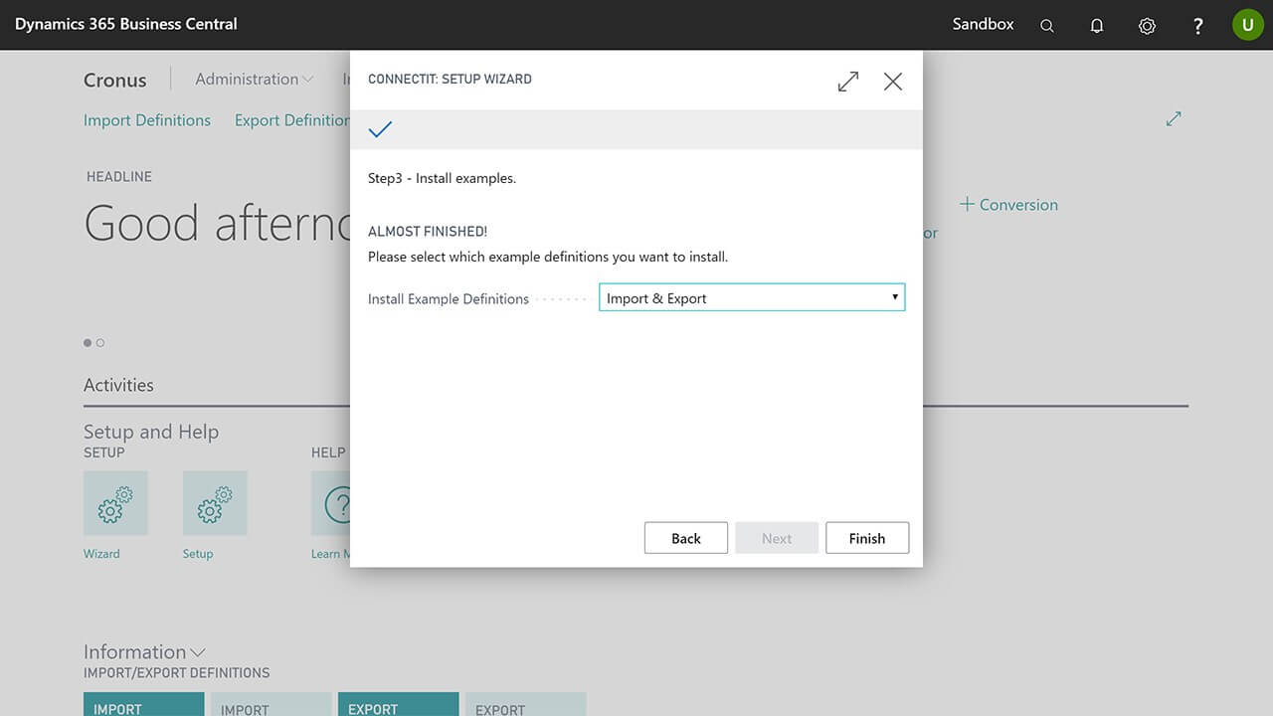Expand the Administration menu
Screen dimensions: 1273x716
[254, 79]
